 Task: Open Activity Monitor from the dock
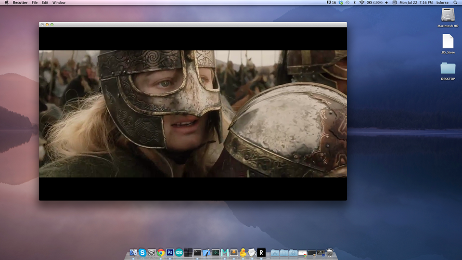pyautogui.click(x=216, y=253)
